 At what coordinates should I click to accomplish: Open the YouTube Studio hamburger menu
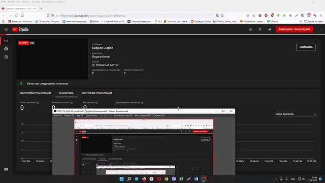6,29
